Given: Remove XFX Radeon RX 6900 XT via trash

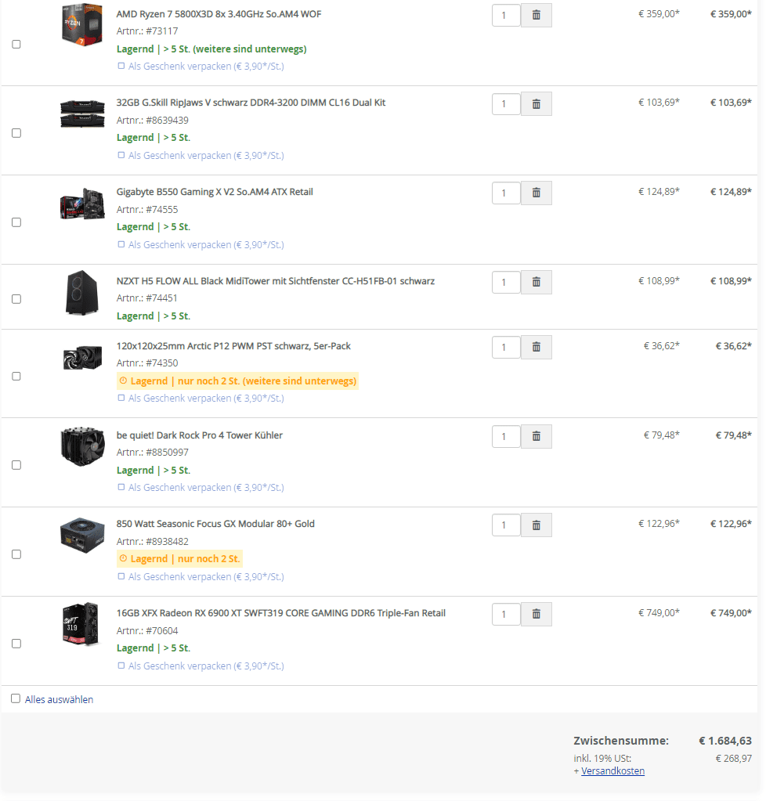Looking at the screenshot, I should pyautogui.click(x=536, y=614).
